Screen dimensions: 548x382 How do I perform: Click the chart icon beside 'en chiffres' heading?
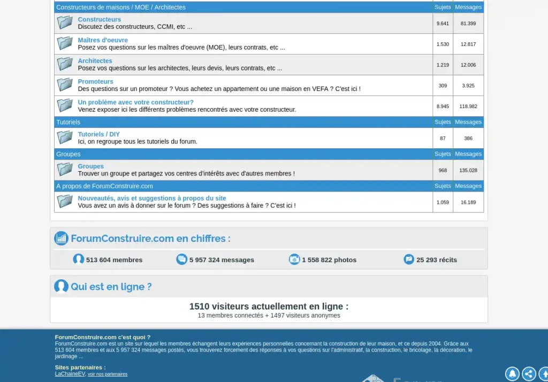tap(61, 239)
